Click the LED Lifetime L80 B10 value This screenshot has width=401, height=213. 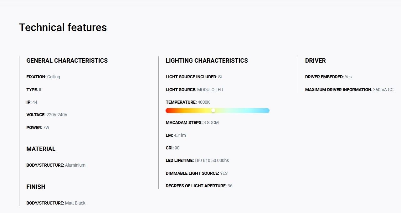212,161
